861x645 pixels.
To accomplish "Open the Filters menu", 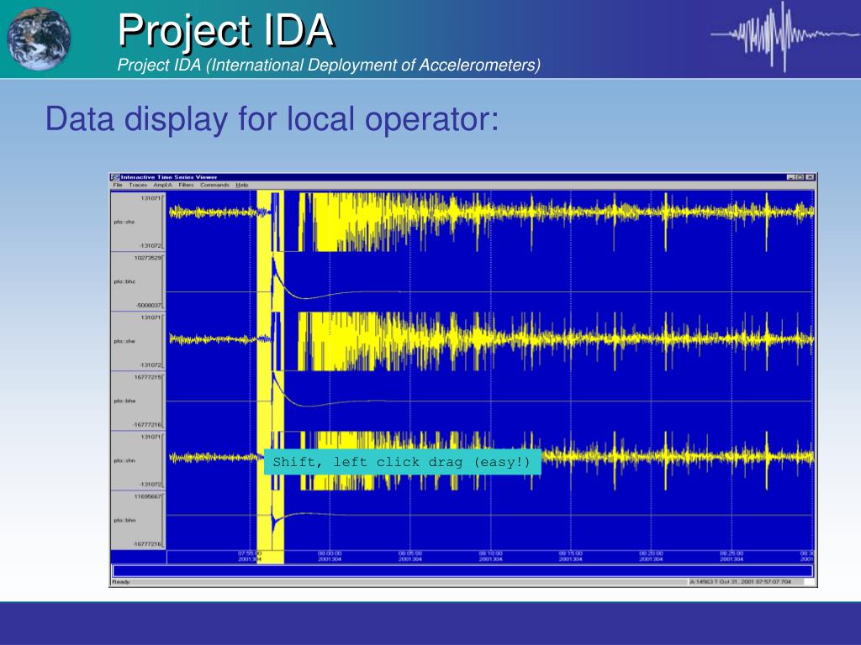I will 186,186.
